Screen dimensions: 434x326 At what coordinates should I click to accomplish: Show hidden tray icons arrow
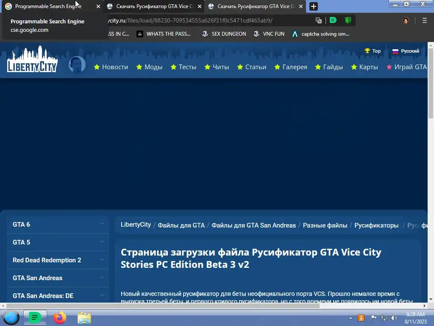tap(351, 318)
